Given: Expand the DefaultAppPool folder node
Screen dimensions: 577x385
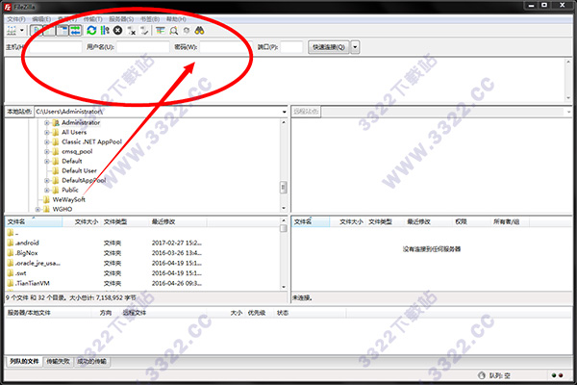Looking at the screenshot, I should coord(47,180).
